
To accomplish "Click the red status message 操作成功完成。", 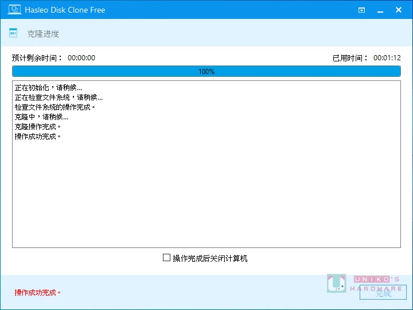I will (x=38, y=293).
